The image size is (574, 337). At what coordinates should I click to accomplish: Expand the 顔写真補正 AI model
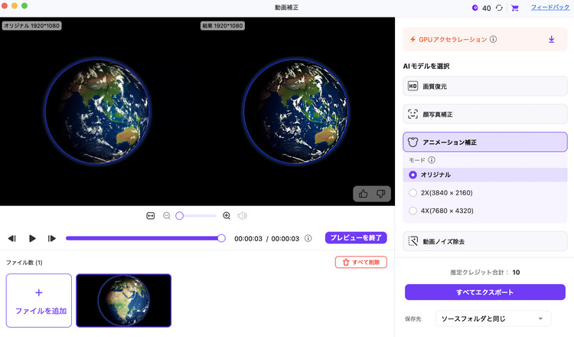(485, 114)
